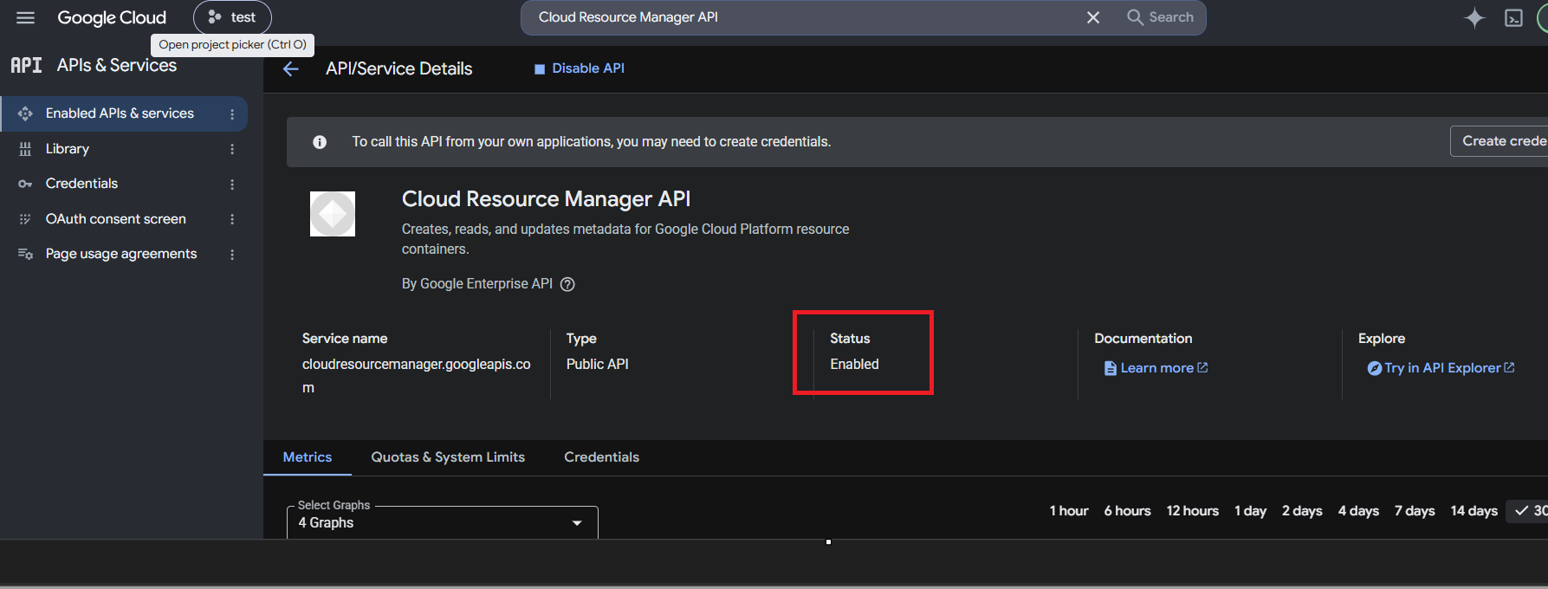Click the 'Public API' type value
This screenshot has width=1548, height=589.
[x=598, y=365]
